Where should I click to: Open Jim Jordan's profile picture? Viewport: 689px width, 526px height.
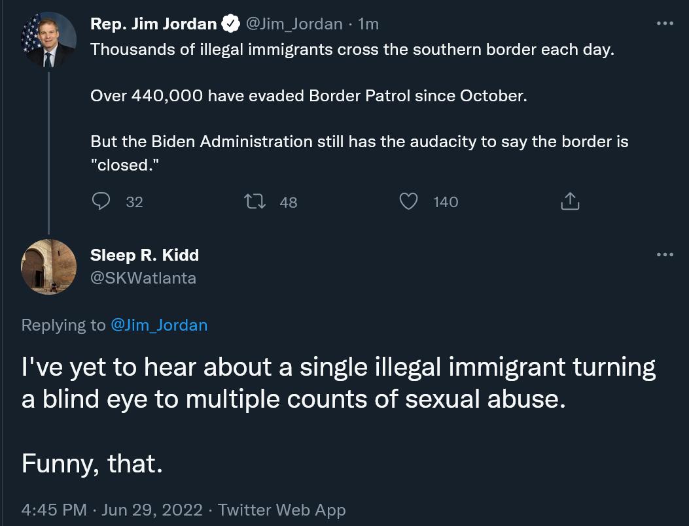pyautogui.click(x=48, y=39)
